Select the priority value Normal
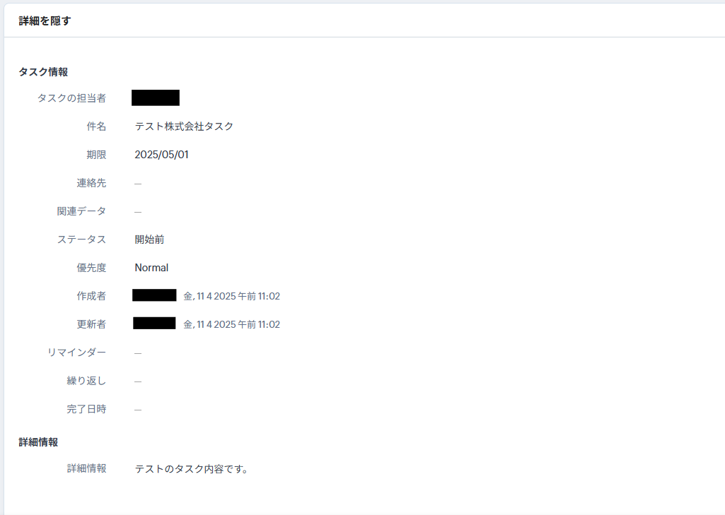 151,268
